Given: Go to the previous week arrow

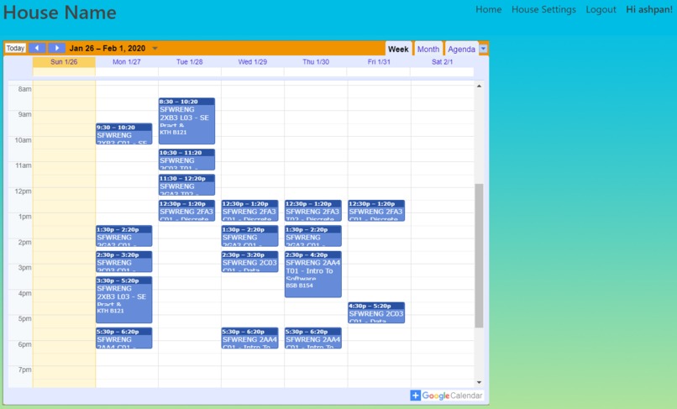Looking at the screenshot, I should [x=37, y=48].
